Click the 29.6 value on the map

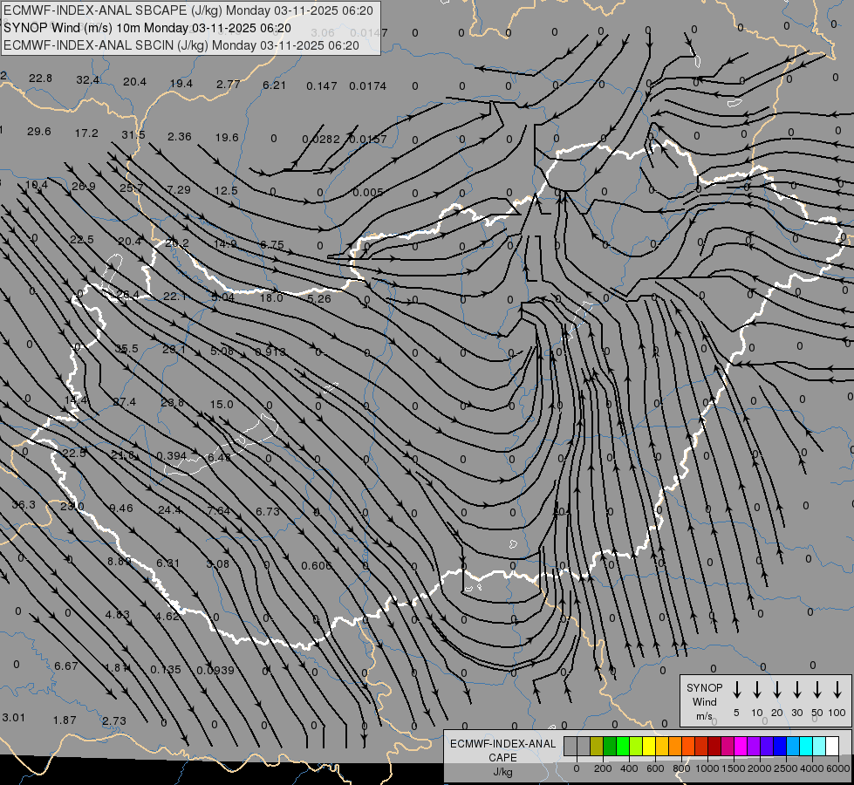click(39, 132)
